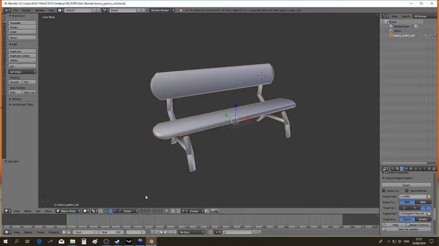Set Target Up axis to Y
The width and height of the screenshot is (439, 246).
pyautogui.click(x=415, y=208)
